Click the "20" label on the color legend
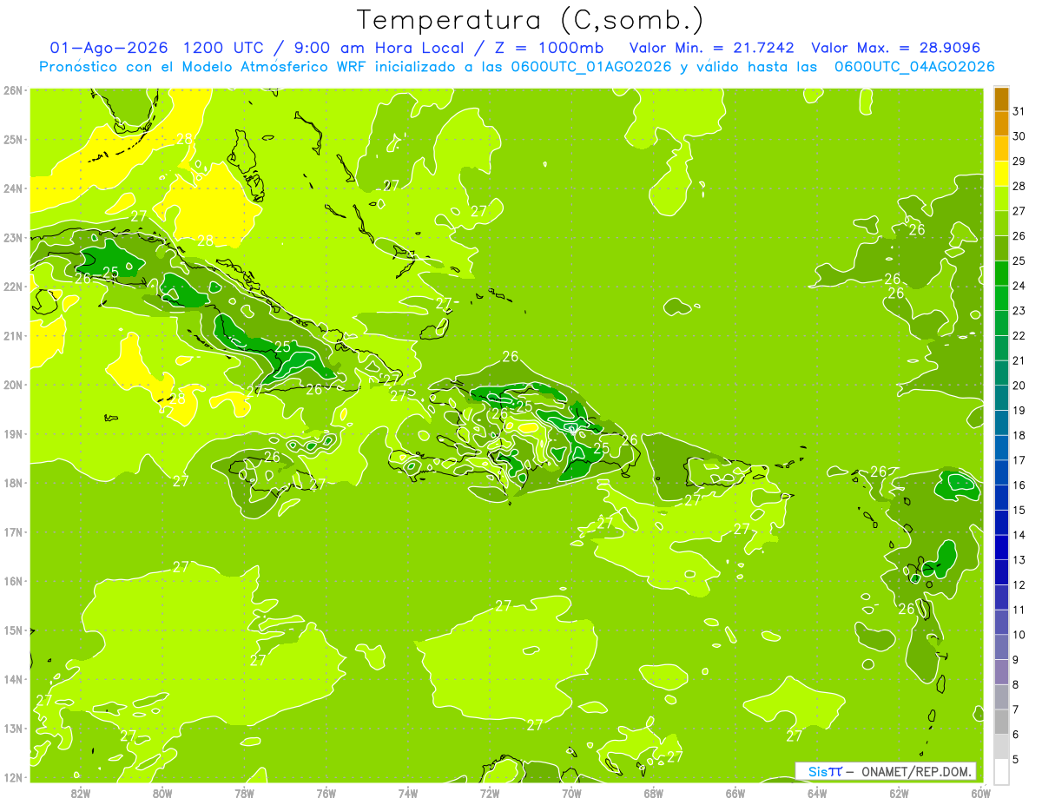 1019,386
